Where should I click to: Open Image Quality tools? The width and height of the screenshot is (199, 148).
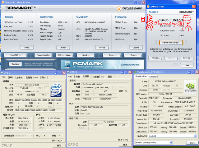[x=44, y=55]
